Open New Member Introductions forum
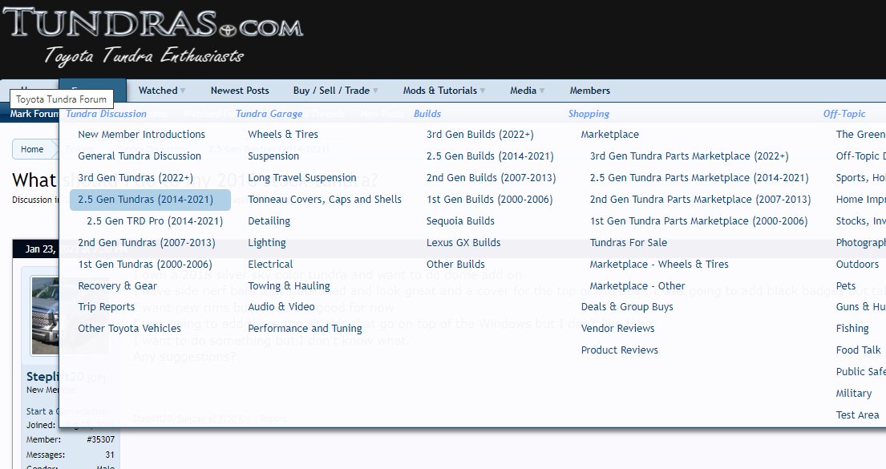Screen dimensions: 886x469 click(141, 135)
